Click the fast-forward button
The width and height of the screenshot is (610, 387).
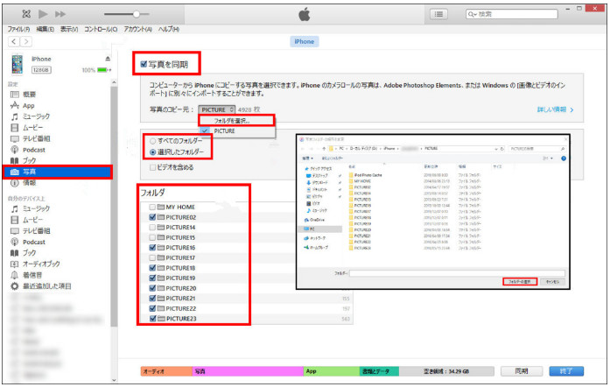(x=60, y=14)
